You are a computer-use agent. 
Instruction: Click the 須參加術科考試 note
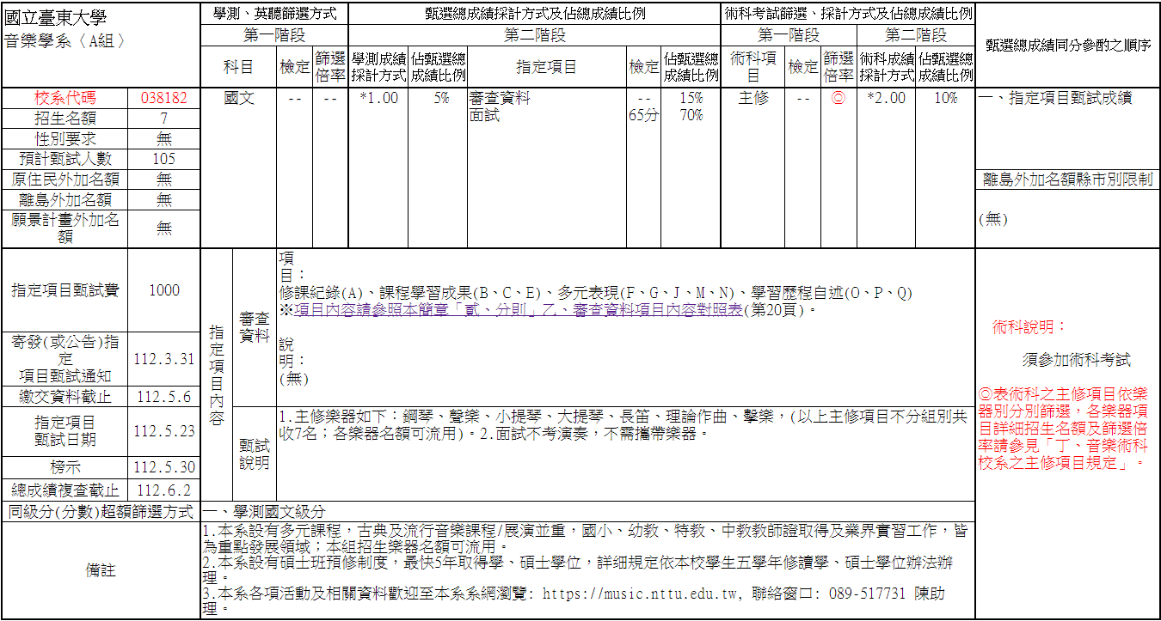(1076, 361)
